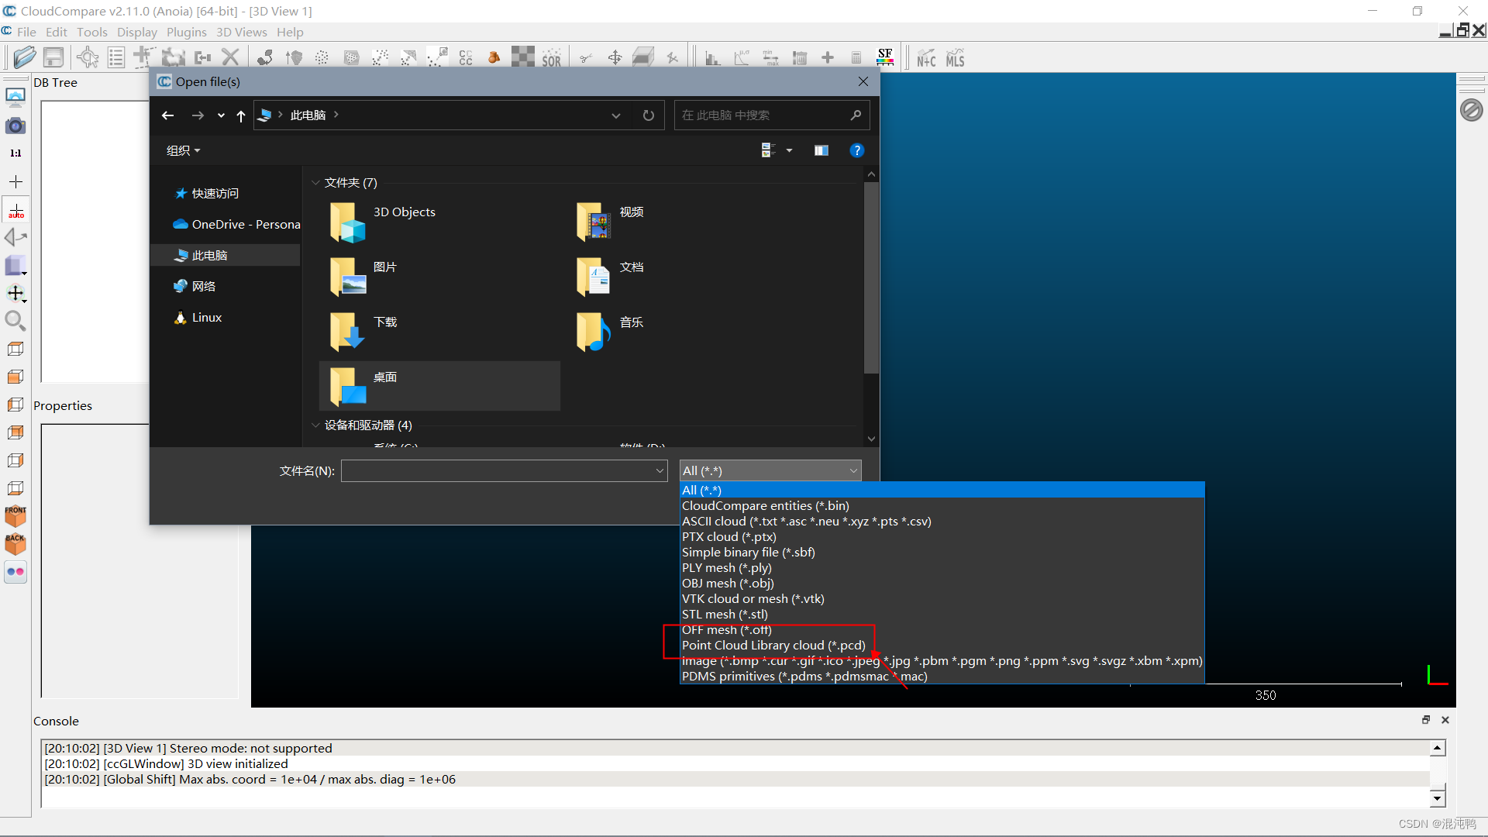Click the 1:1 zoom sidebar icon

(15, 153)
